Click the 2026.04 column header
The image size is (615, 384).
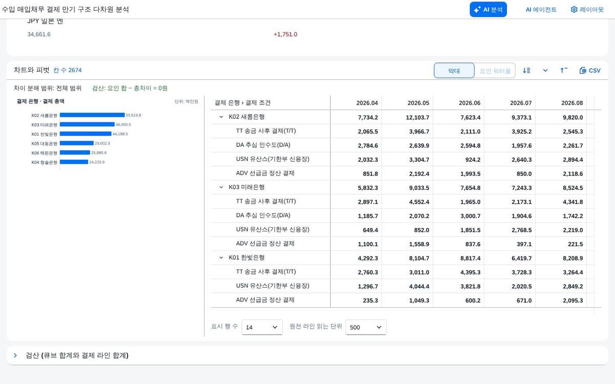click(x=356, y=103)
